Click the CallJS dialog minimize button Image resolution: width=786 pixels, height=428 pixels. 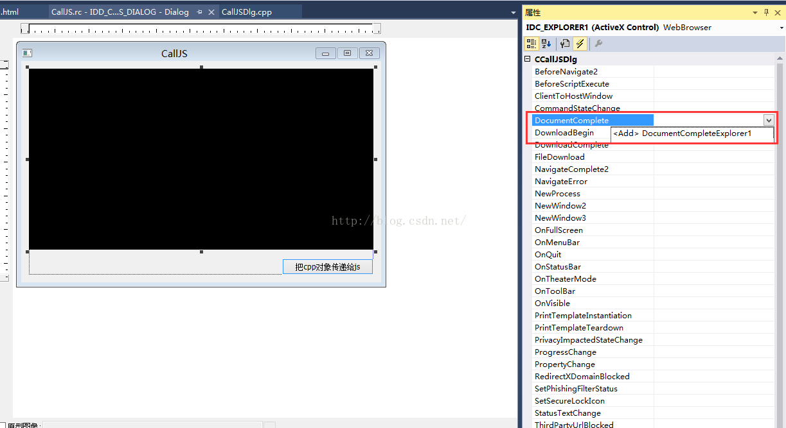[326, 53]
